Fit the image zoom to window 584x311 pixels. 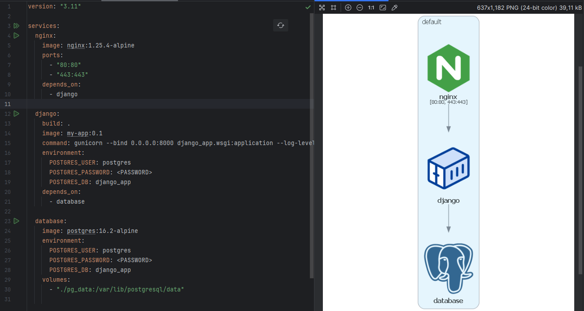[x=383, y=8]
